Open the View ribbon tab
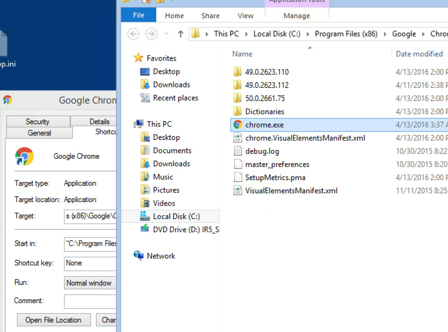Screen dimensions: 448x332 (x=245, y=16)
